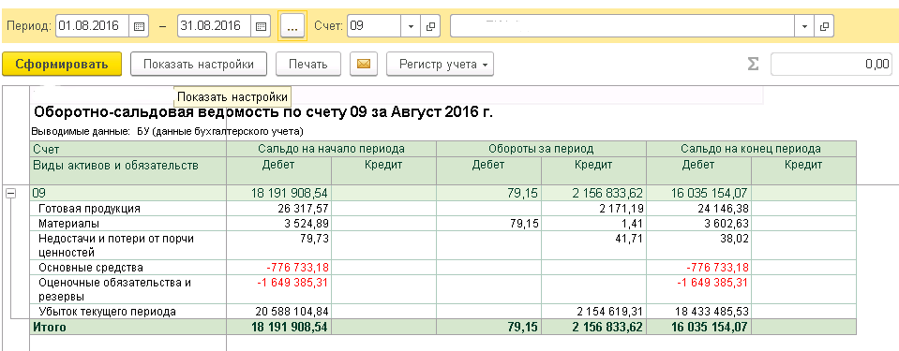Click the Печать button
This screenshot has width=899, height=351.
tap(308, 65)
